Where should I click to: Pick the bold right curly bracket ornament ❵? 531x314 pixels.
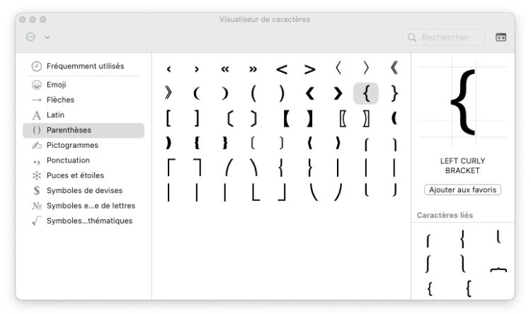pos(225,143)
